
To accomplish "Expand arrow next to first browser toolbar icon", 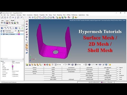I will (3, 28).
